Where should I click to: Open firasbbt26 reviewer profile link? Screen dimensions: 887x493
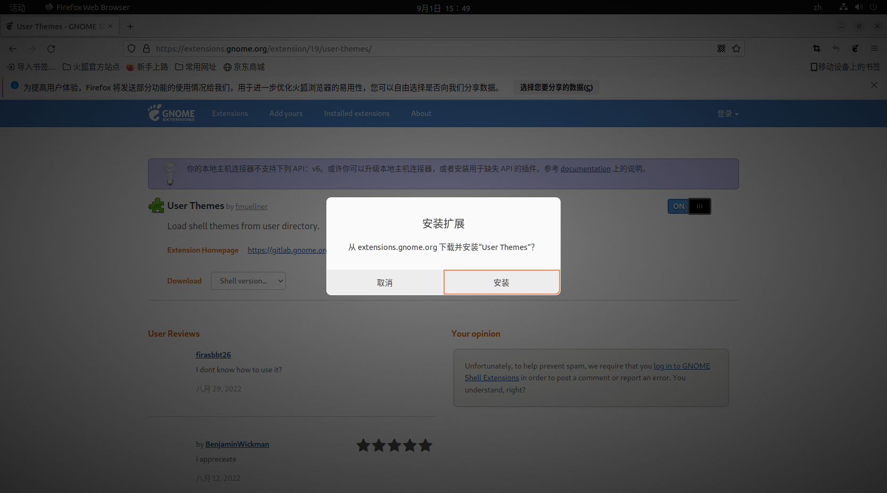click(213, 355)
